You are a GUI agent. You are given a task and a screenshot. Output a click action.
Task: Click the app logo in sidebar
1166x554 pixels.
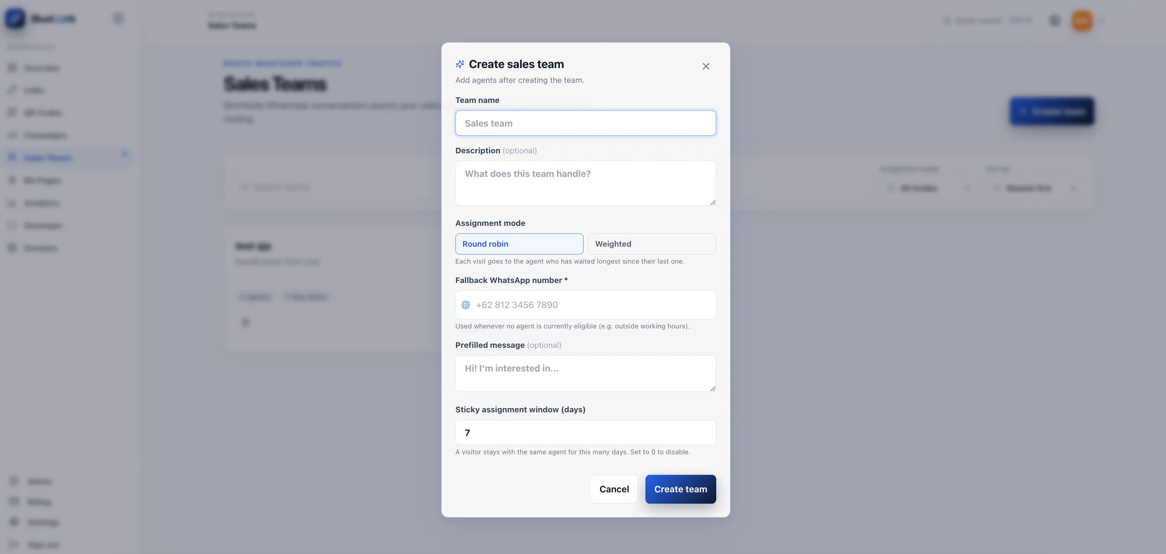[15, 19]
